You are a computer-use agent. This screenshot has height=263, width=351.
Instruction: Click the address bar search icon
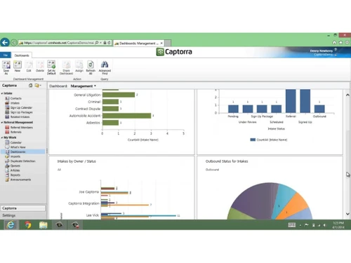pyautogui.click(x=97, y=43)
